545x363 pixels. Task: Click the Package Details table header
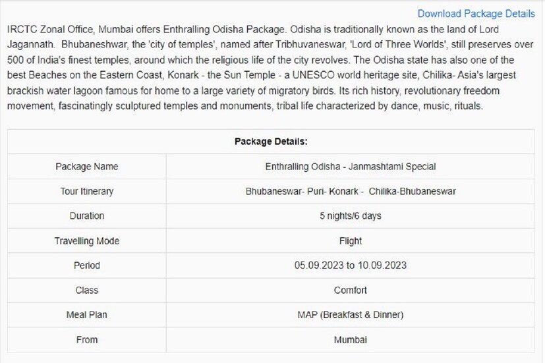(x=271, y=142)
